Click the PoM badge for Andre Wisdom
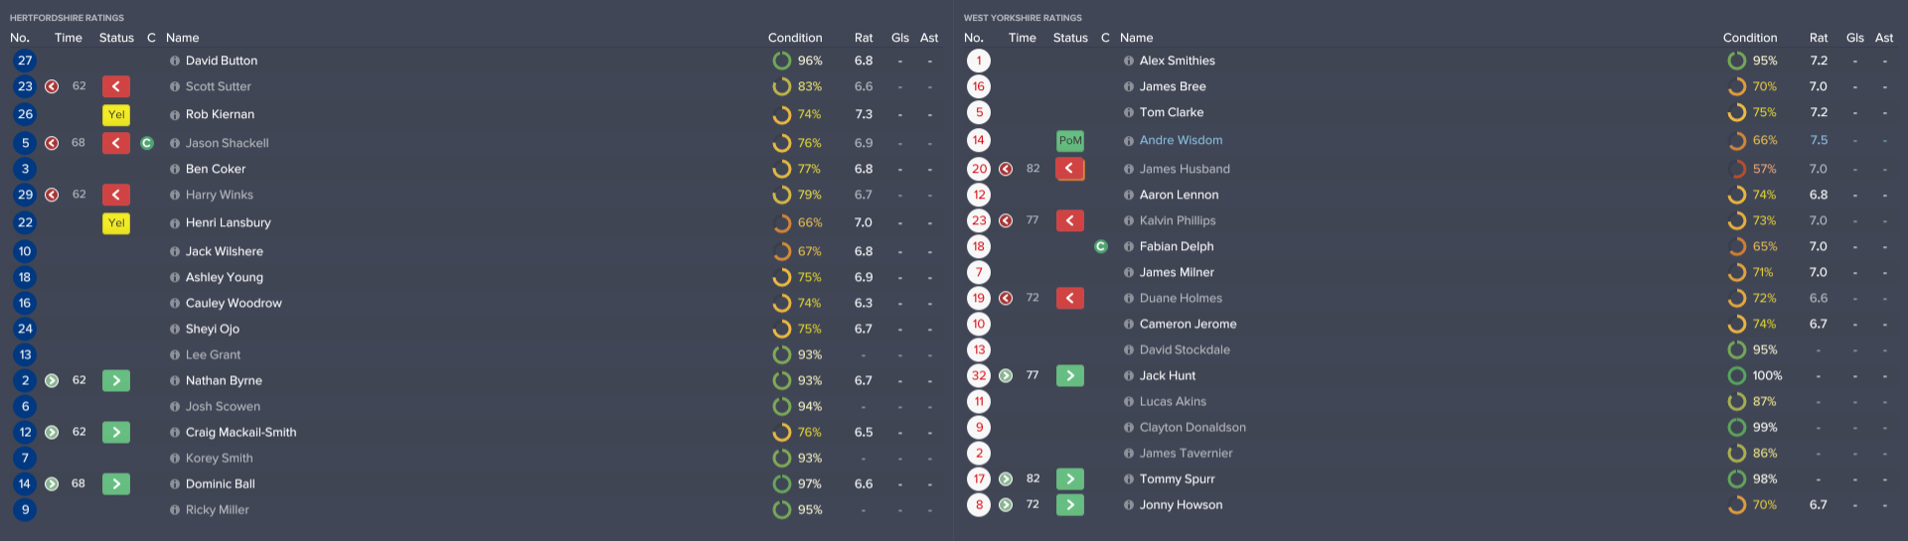Image resolution: width=1908 pixels, height=541 pixels. (1070, 141)
